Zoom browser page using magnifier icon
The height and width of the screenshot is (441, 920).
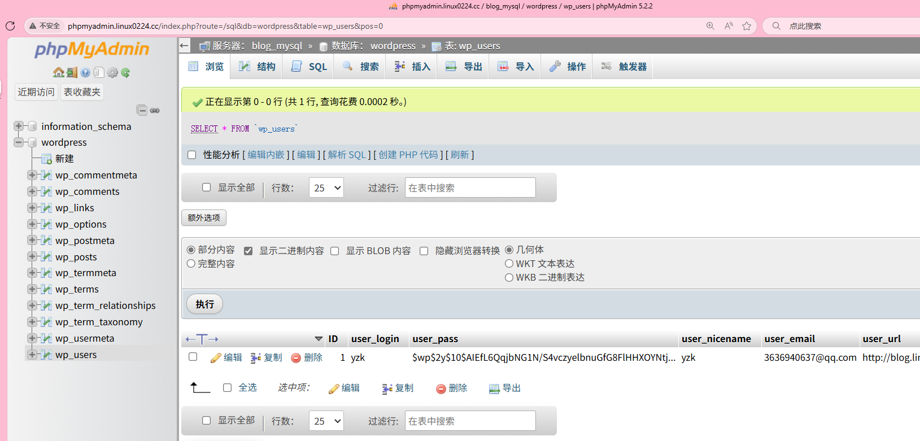pos(710,26)
